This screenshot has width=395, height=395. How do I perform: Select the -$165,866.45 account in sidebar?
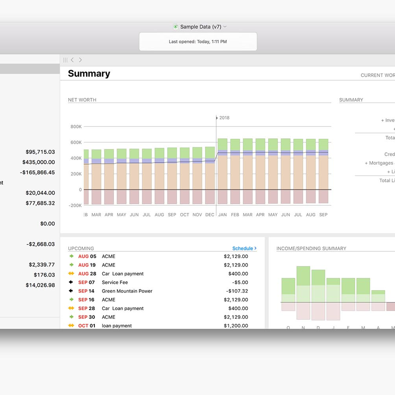pyautogui.click(x=37, y=172)
